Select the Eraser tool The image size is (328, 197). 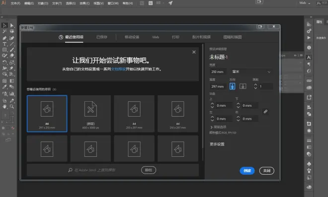[x=12, y=56]
